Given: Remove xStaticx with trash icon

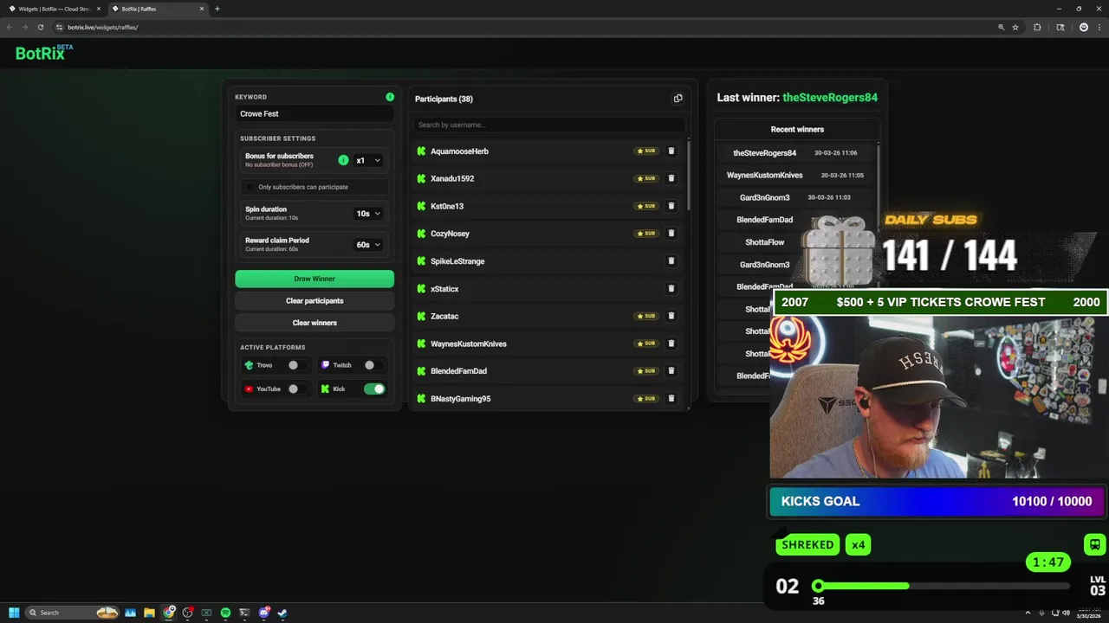Looking at the screenshot, I should coord(671,288).
